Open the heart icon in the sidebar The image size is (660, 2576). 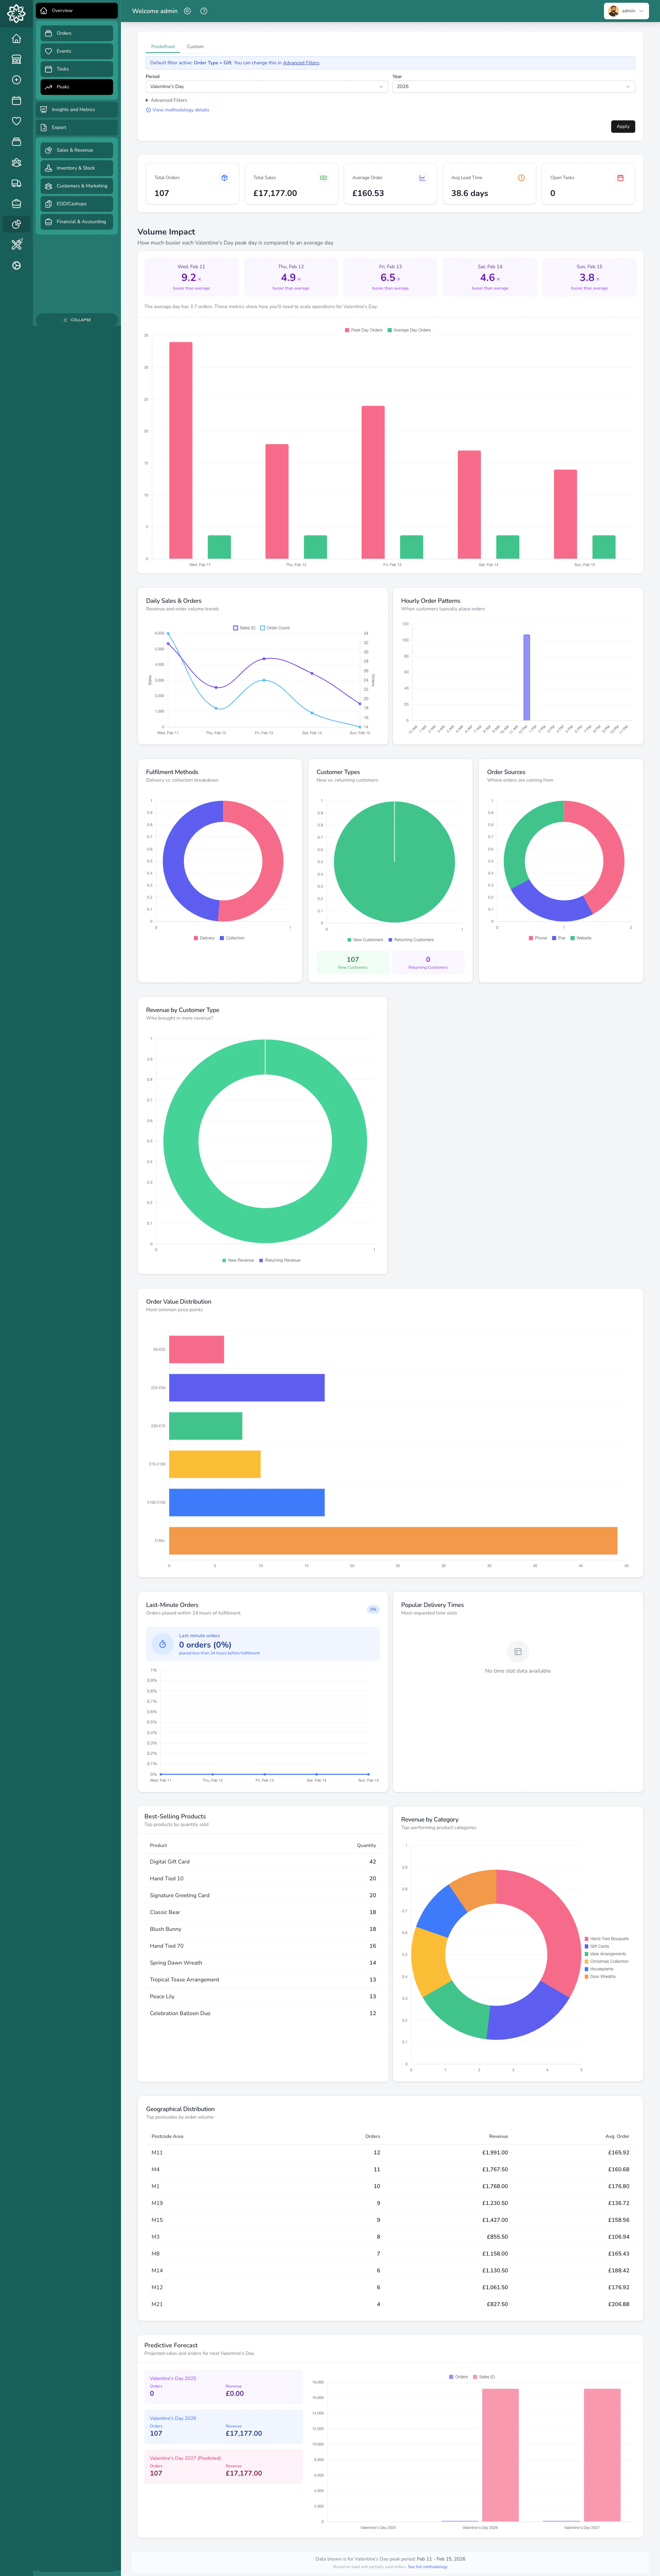(16, 121)
